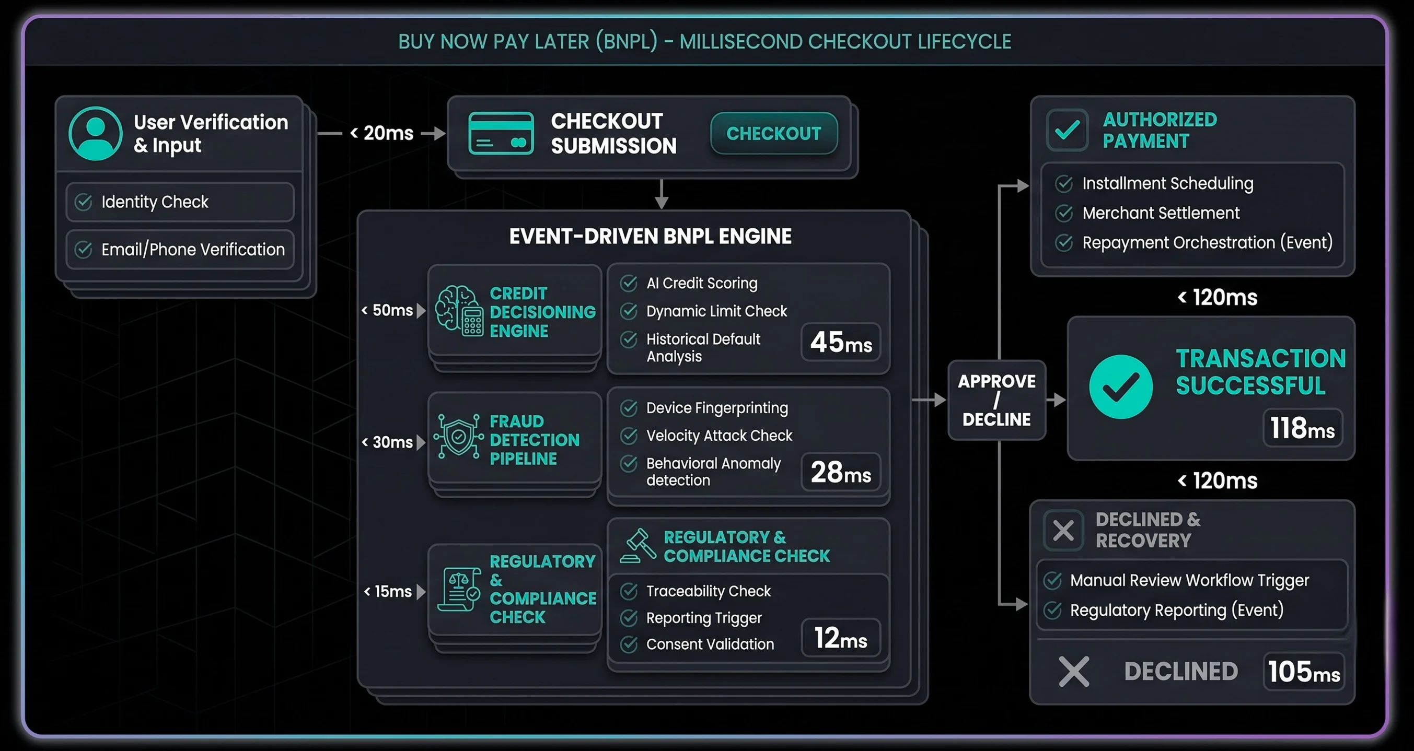Click the 105ms declined time badge

click(x=1304, y=672)
